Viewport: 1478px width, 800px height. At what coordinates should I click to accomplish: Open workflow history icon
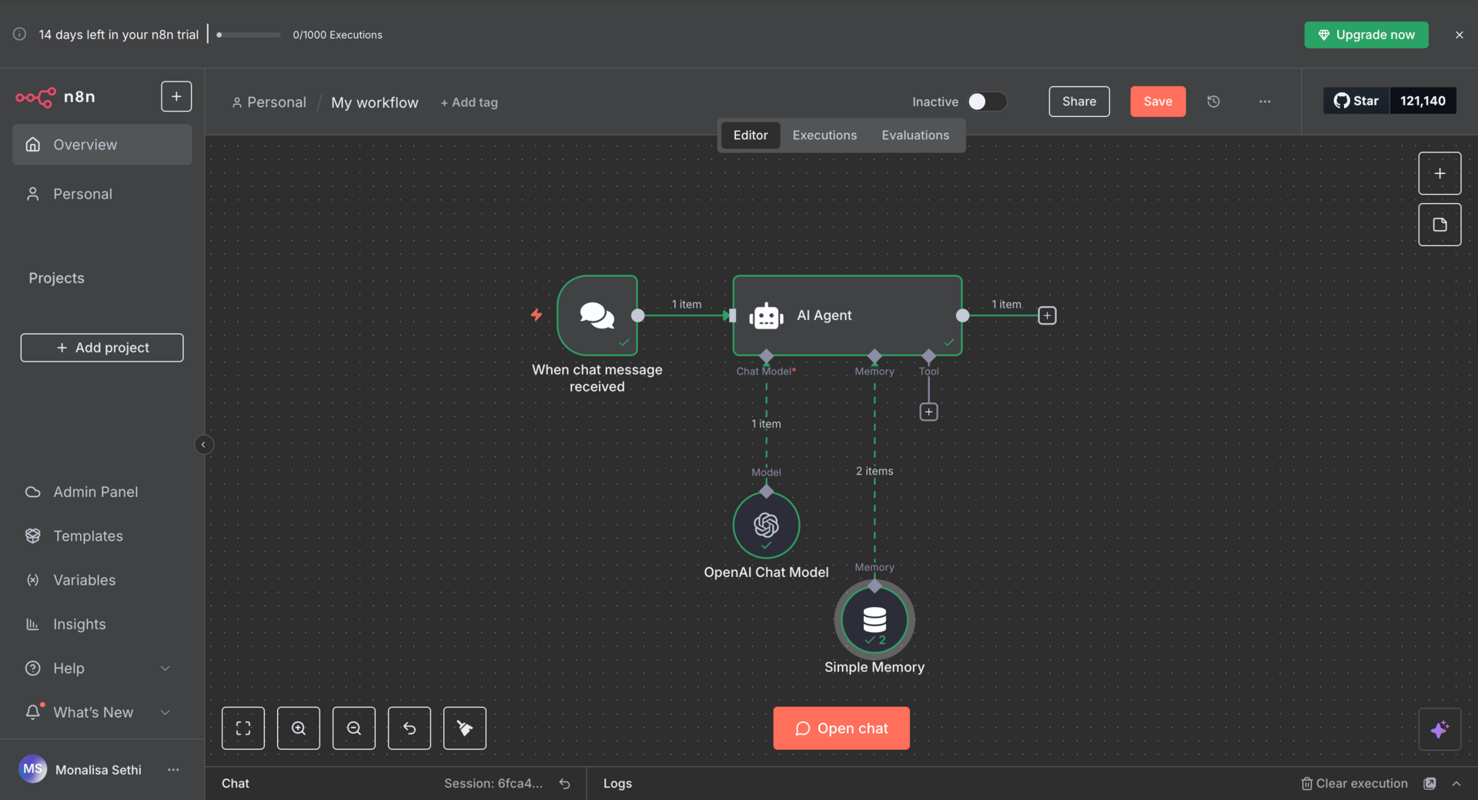[x=1213, y=102]
